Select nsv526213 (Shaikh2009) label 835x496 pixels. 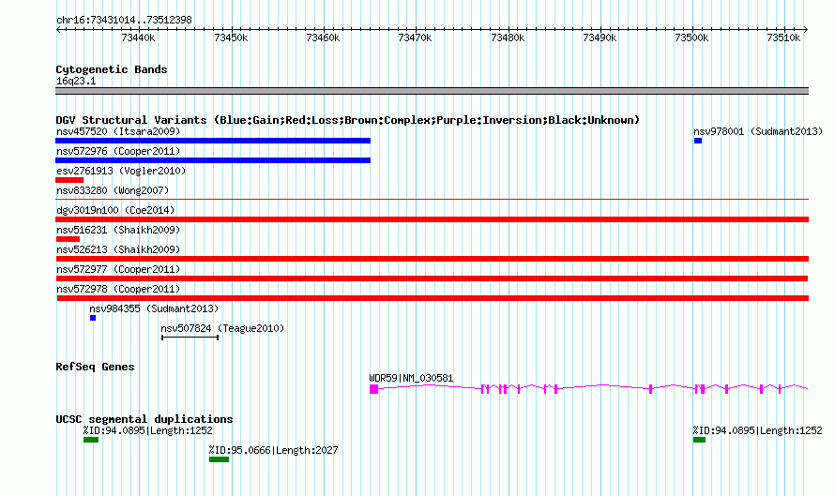pyautogui.click(x=118, y=249)
